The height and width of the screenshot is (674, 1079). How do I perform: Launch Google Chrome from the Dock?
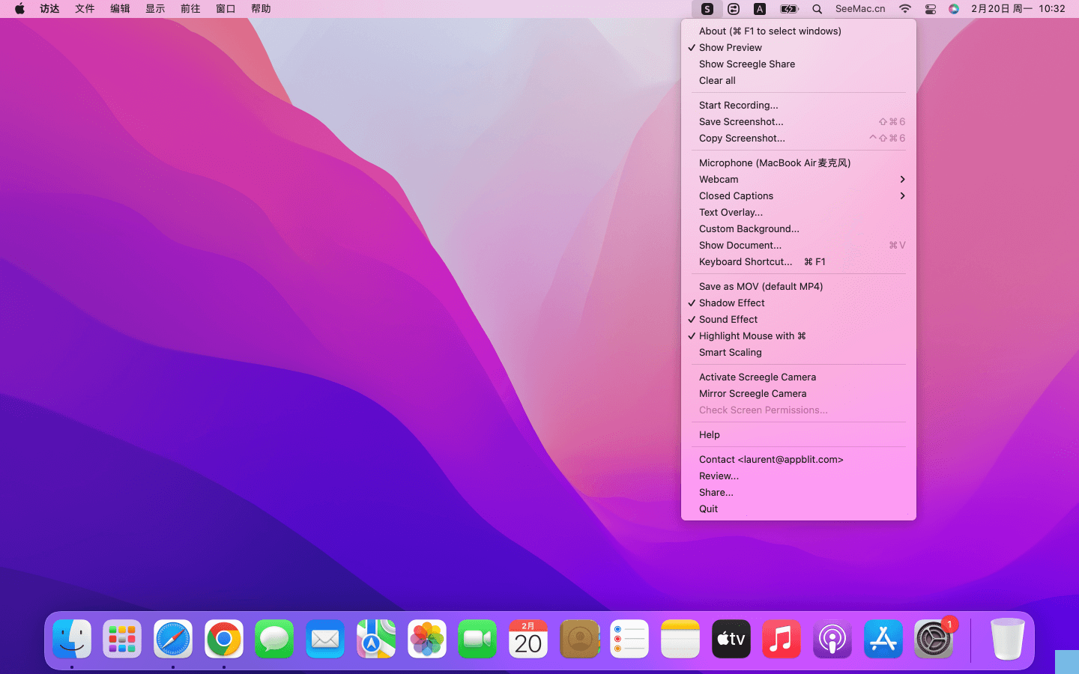click(223, 640)
